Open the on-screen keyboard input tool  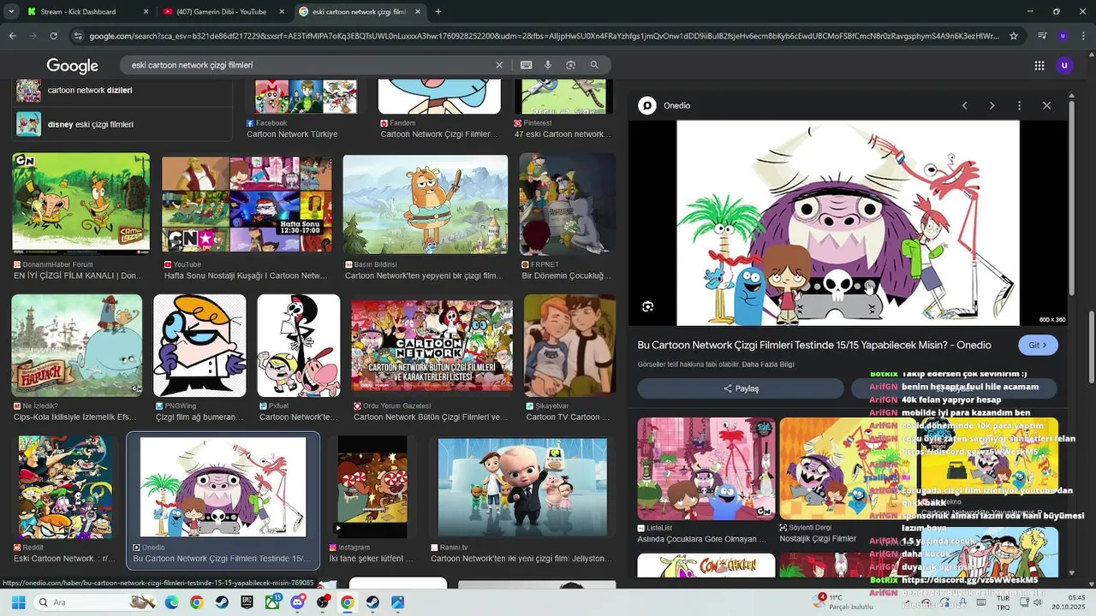[526, 65]
